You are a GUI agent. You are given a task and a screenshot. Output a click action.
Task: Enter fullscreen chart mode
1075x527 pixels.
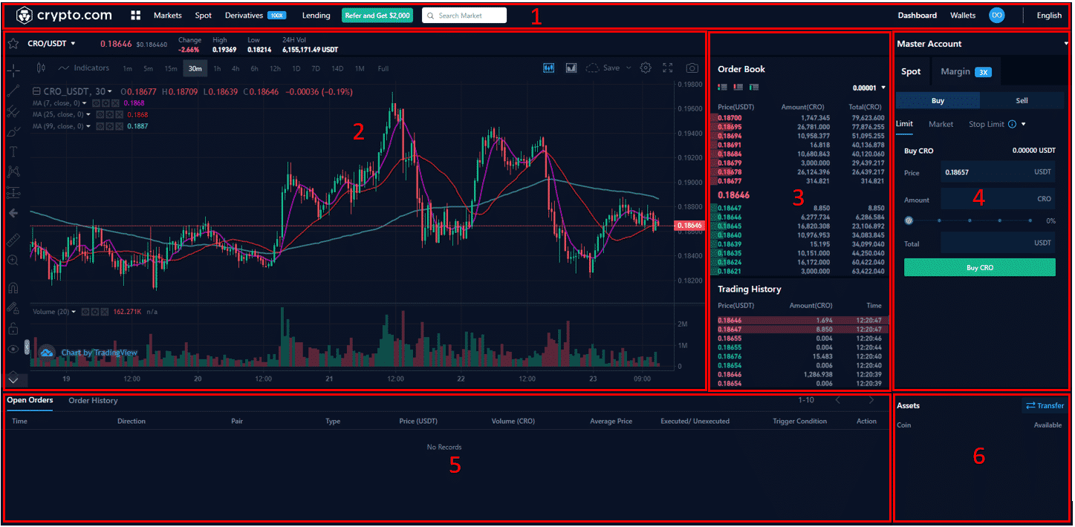[668, 68]
